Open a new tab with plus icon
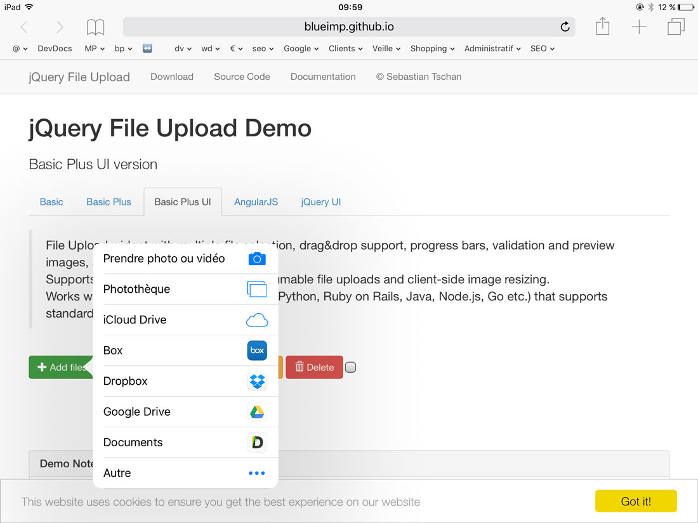This screenshot has height=523, width=698. (x=639, y=27)
